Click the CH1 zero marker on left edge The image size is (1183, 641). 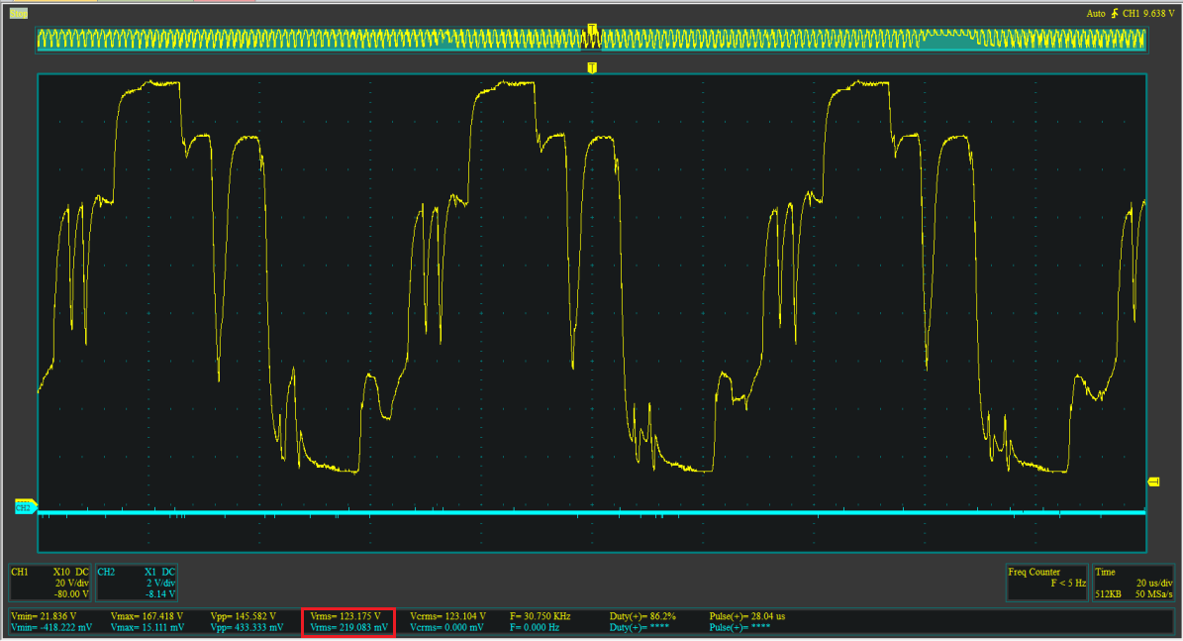tap(26, 502)
